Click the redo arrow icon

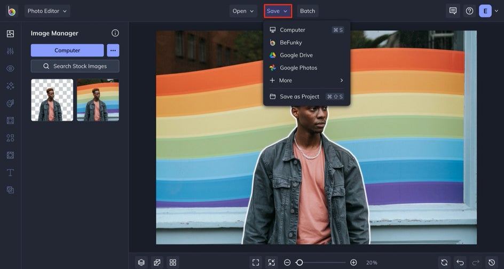point(476,263)
